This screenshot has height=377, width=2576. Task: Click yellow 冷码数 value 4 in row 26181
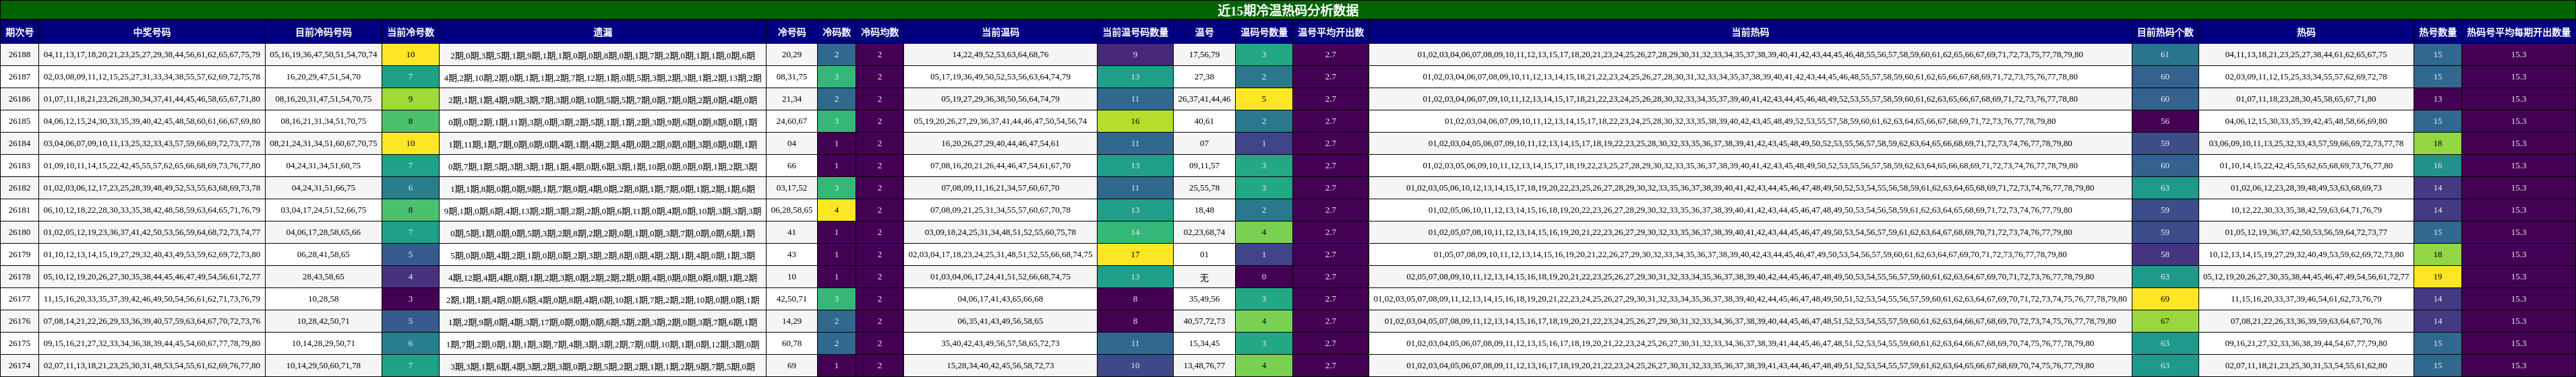(x=836, y=209)
